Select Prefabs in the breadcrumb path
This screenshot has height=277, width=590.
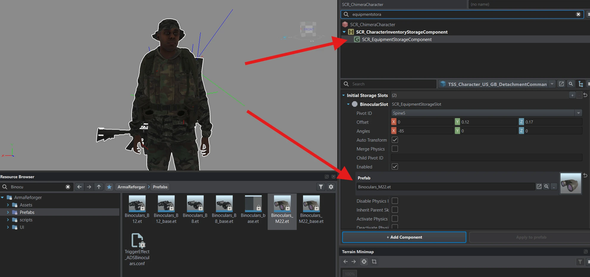pos(160,187)
